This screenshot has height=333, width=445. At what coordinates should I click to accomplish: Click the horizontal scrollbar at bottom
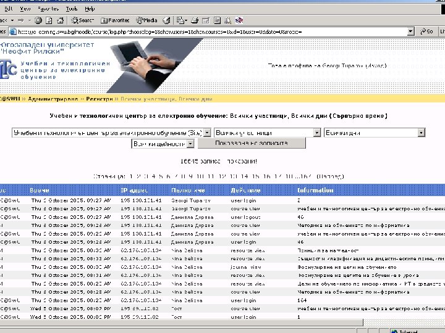(x=182, y=323)
